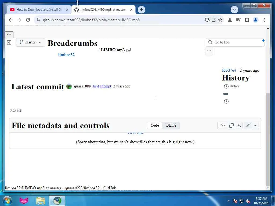Open the pink cat app on taskbar
275x206 pixels.
click(24, 201)
